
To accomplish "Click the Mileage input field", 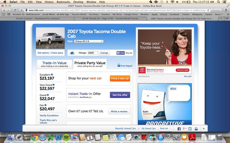I will click(x=93, y=53).
